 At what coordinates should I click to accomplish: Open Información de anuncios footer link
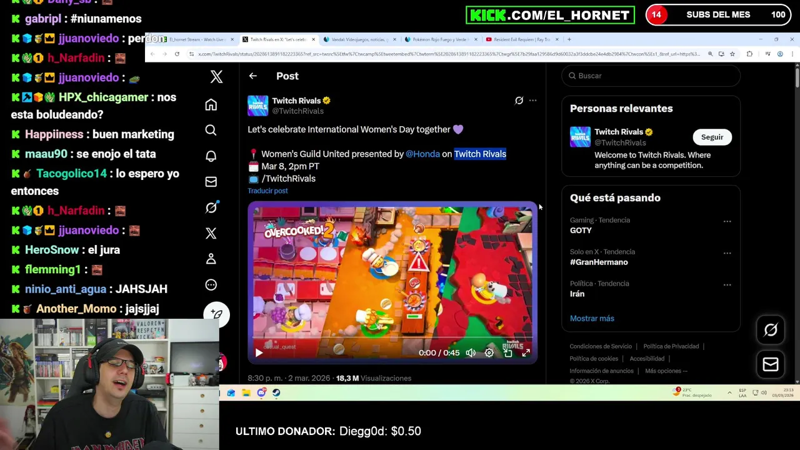(x=601, y=371)
